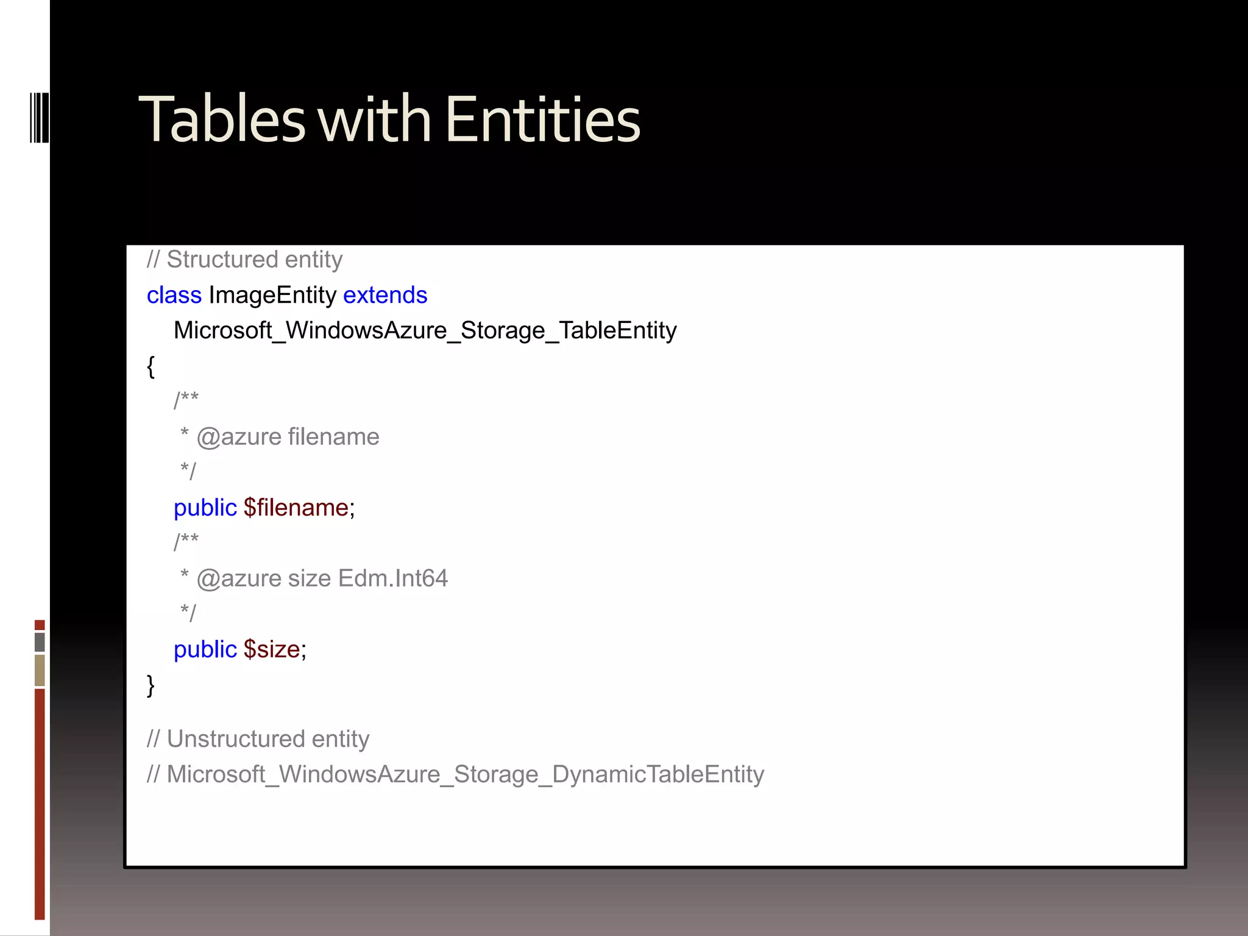The height and width of the screenshot is (936, 1248).
Task: Click the '$size' variable
Action: point(271,650)
